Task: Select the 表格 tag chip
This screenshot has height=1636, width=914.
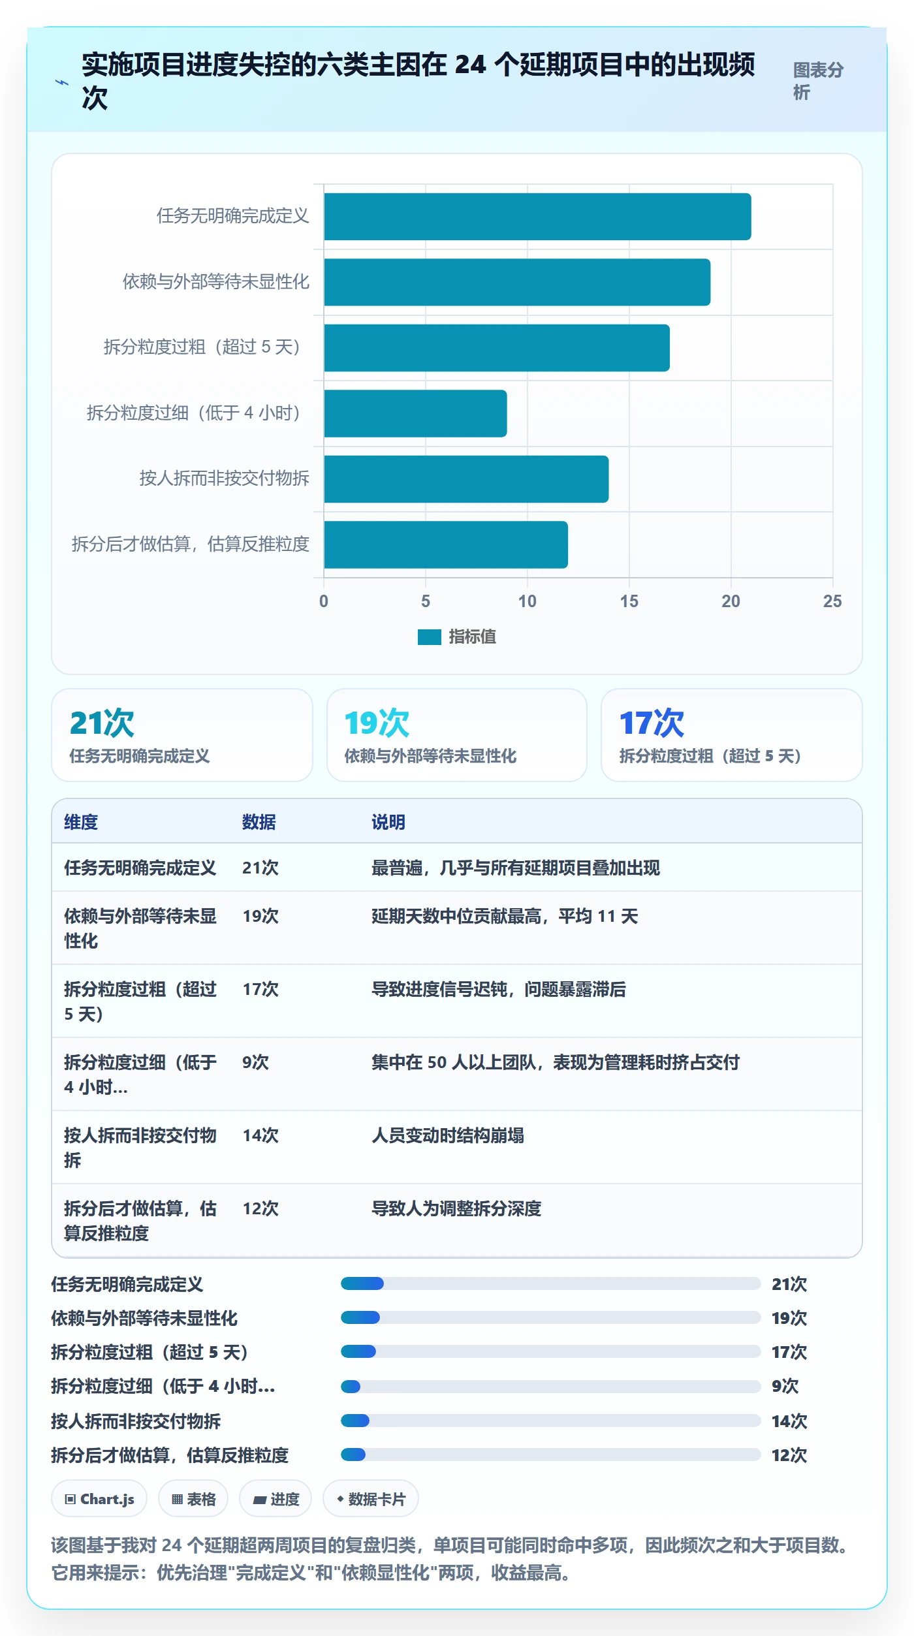Action: tap(193, 1499)
